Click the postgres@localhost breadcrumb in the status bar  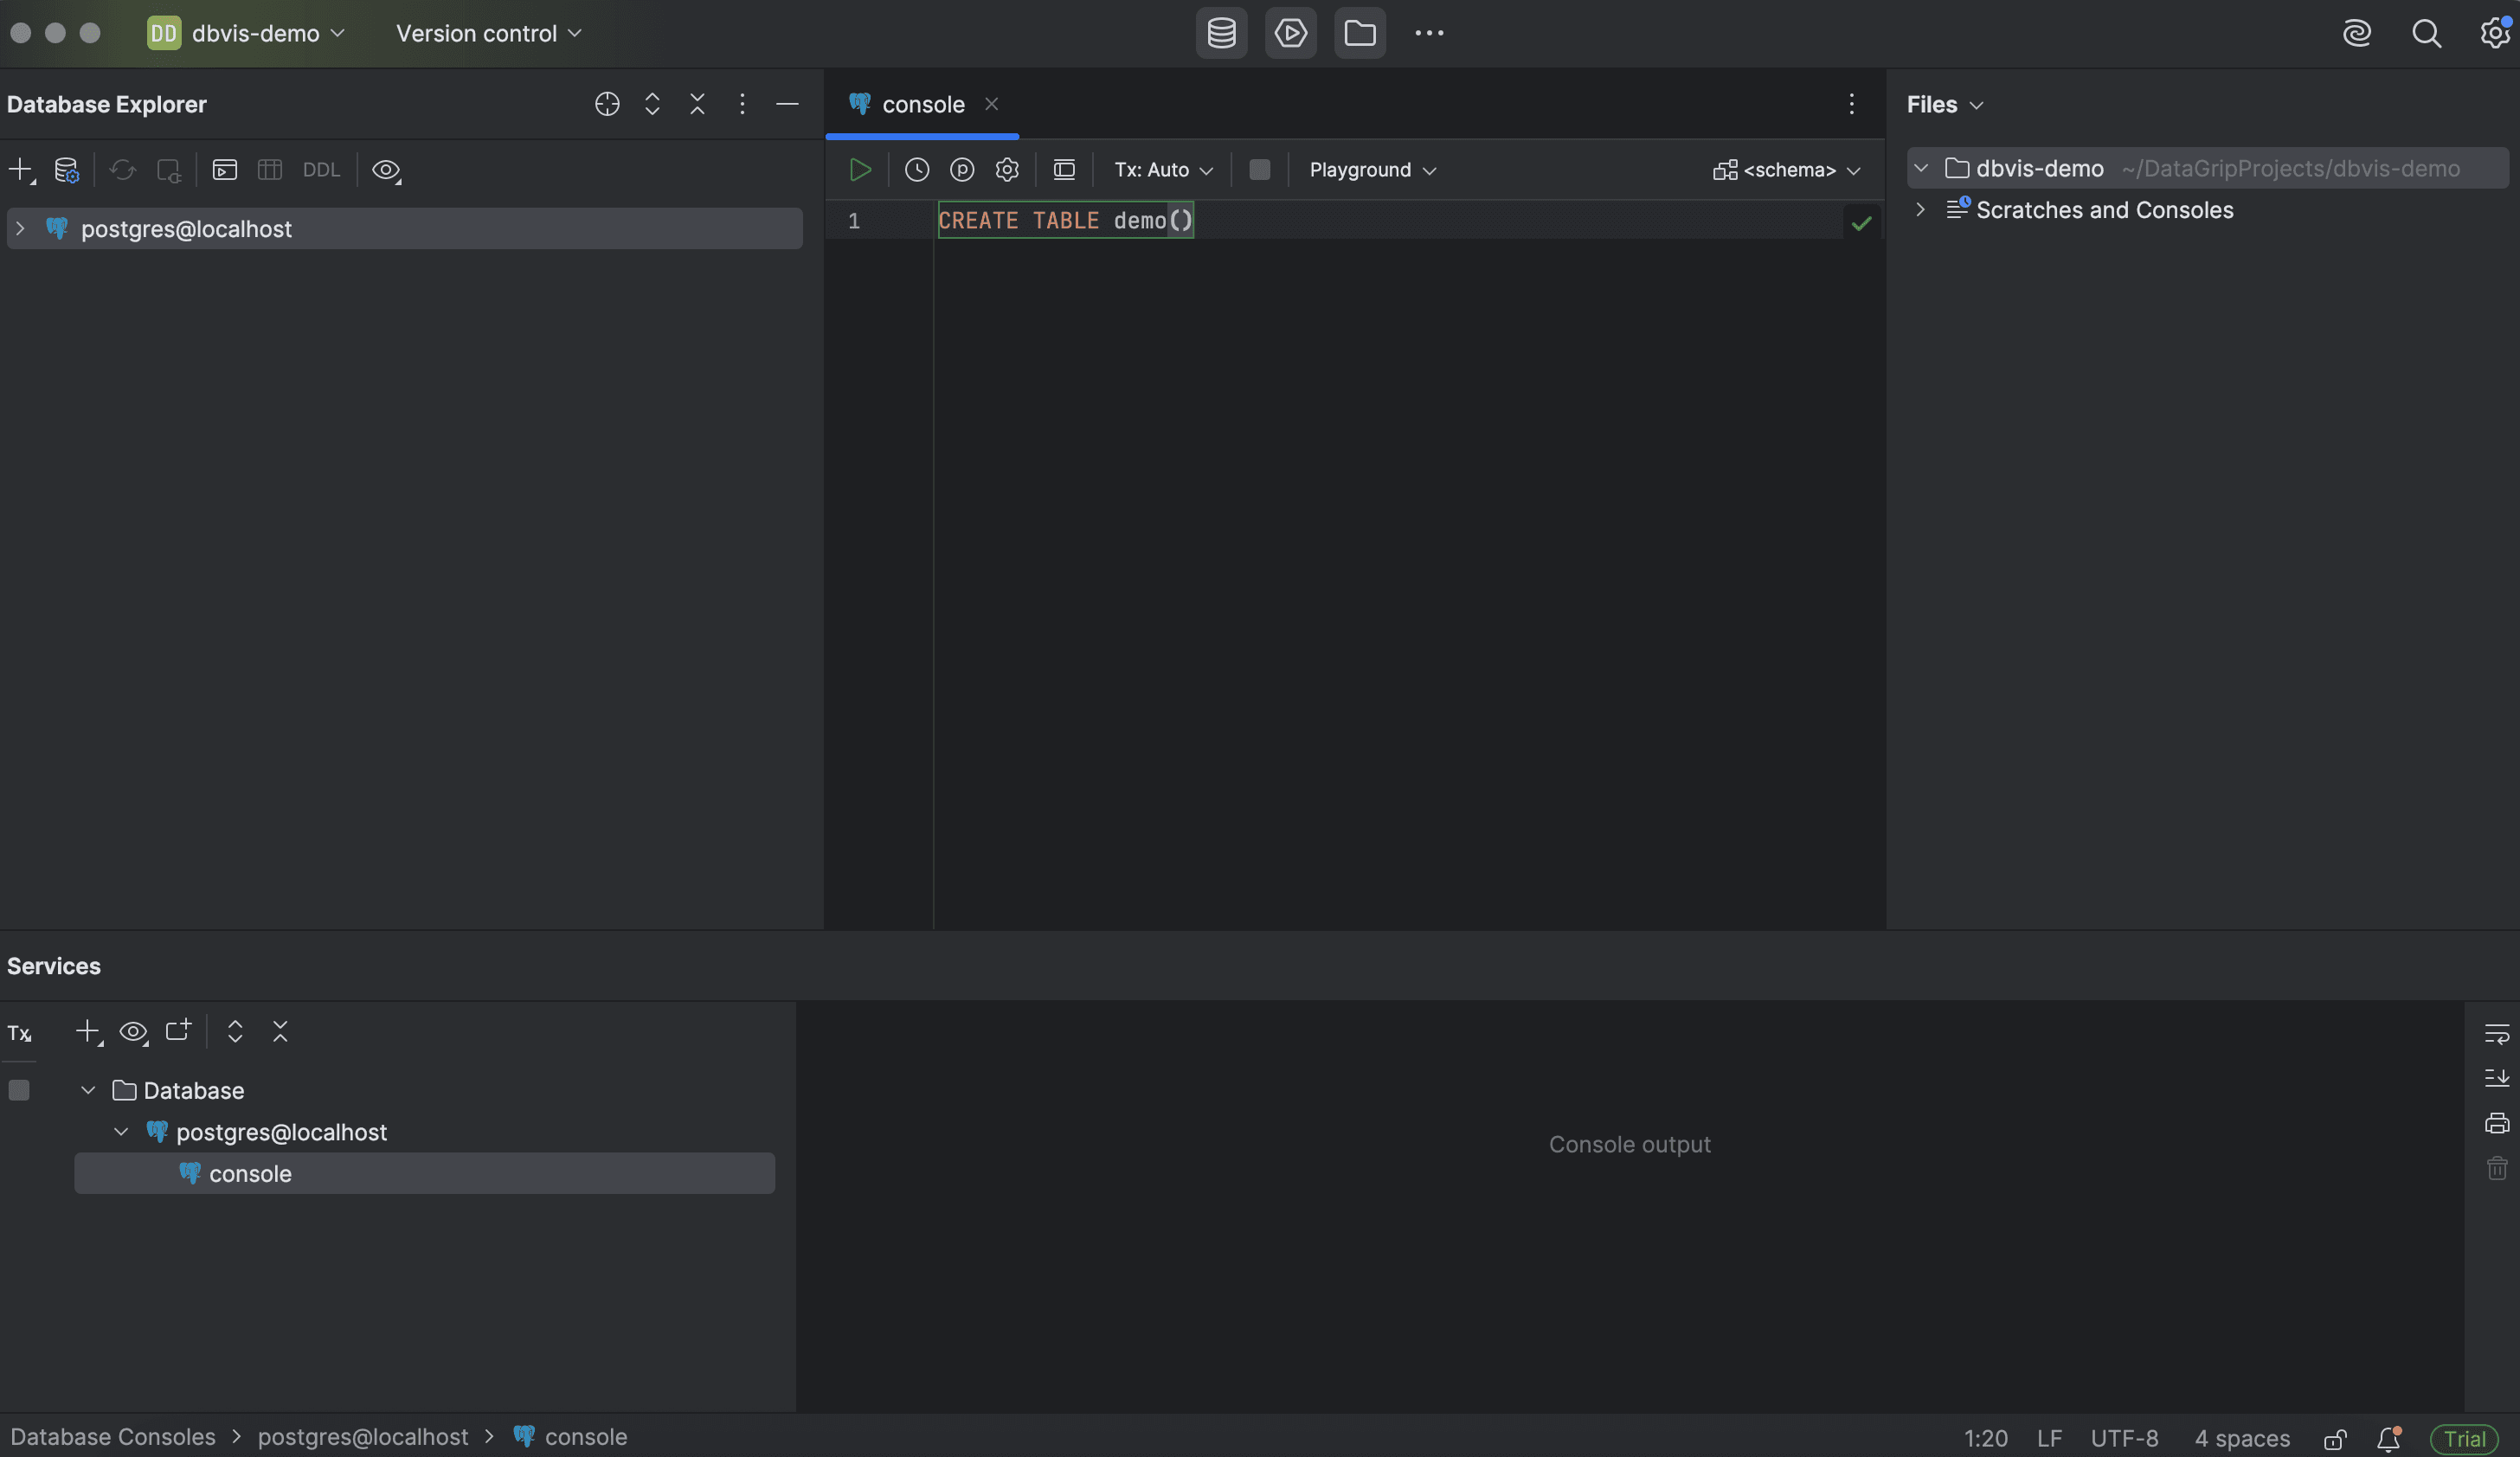(362, 1437)
